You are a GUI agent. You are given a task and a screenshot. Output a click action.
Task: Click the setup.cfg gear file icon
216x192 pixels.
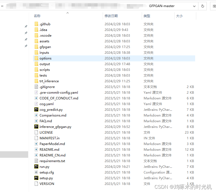click(36, 172)
